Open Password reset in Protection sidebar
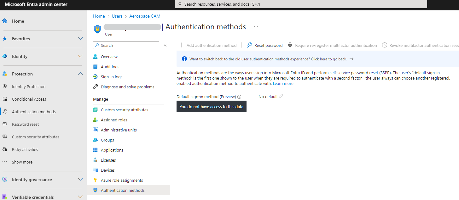Screen dimensions: 459x200 point(26,124)
